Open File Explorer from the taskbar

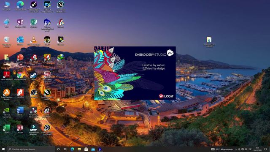point(79,149)
